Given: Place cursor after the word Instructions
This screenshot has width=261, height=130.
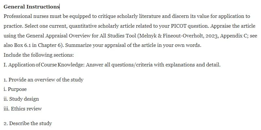Looking at the screenshot, I should click(x=59, y=7).
